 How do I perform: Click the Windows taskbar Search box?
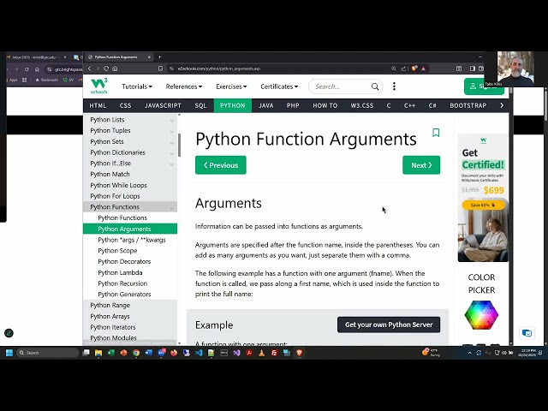48,353
